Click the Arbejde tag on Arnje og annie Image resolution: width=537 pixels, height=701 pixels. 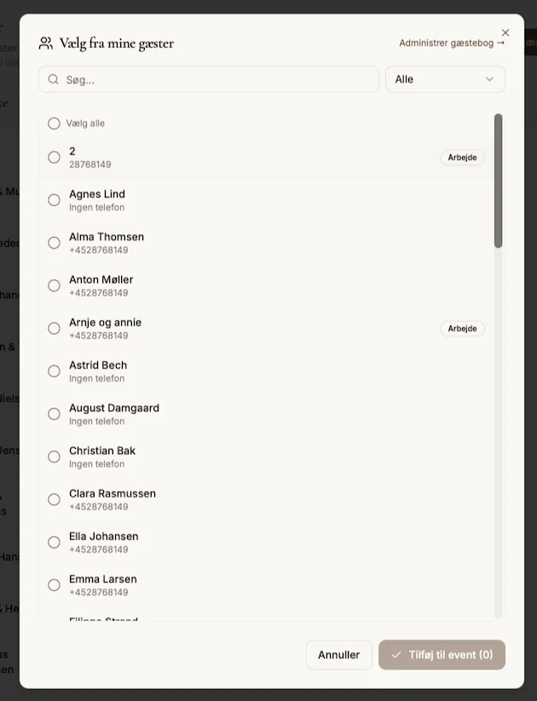(463, 329)
